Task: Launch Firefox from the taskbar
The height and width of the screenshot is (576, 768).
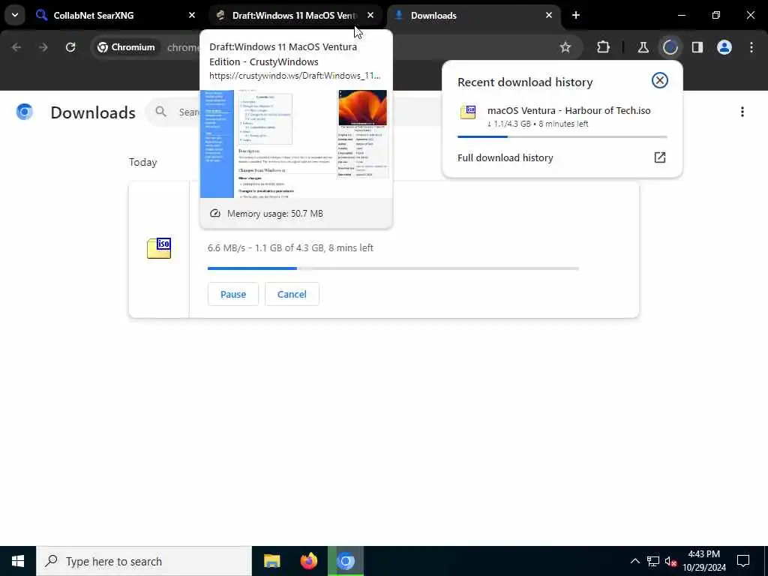Action: click(x=308, y=561)
